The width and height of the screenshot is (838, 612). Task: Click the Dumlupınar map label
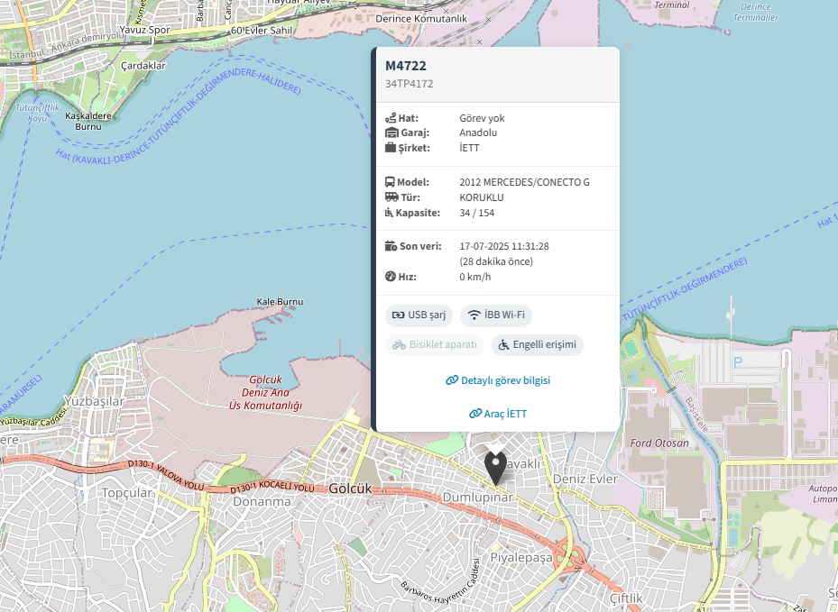pyautogui.click(x=478, y=498)
